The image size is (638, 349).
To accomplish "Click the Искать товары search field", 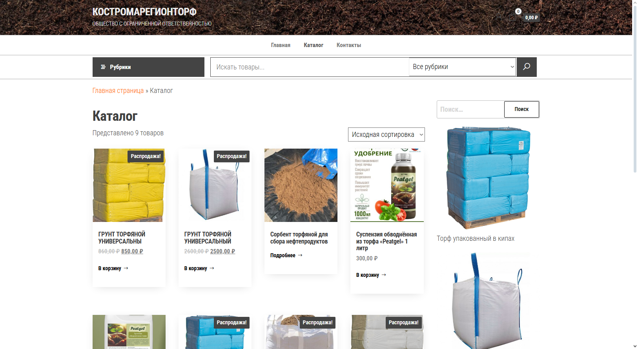I will [310, 67].
